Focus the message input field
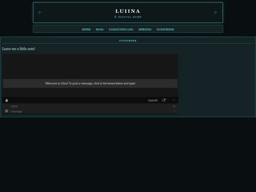256x192 pixels. click(91, 111)
